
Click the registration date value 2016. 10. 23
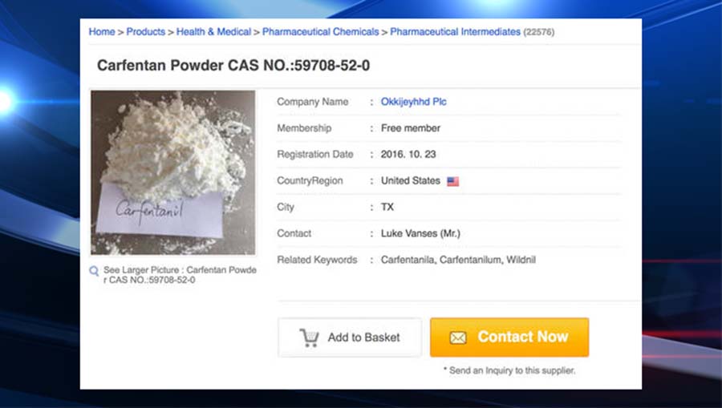tap(408, 155)
